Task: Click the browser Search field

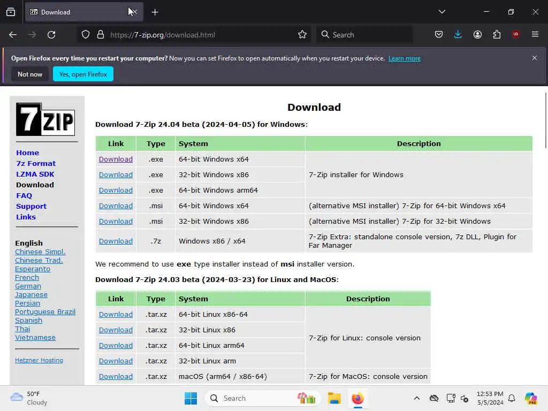Action: tap(365, 35)
